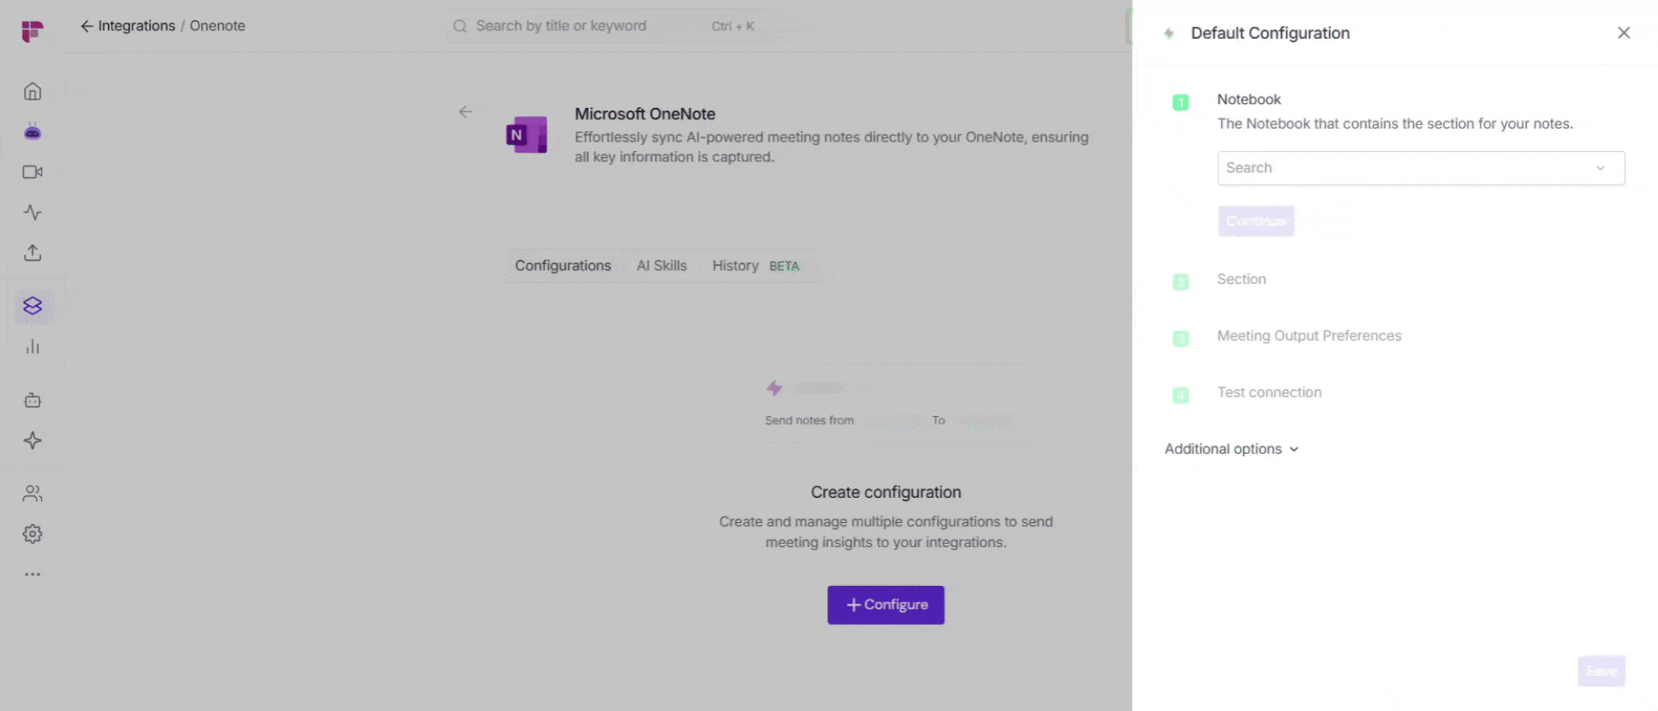Screen dimensions: 1658x711
Task: Click the Onenote breadcrumb
Action: [x=218, y=26]
